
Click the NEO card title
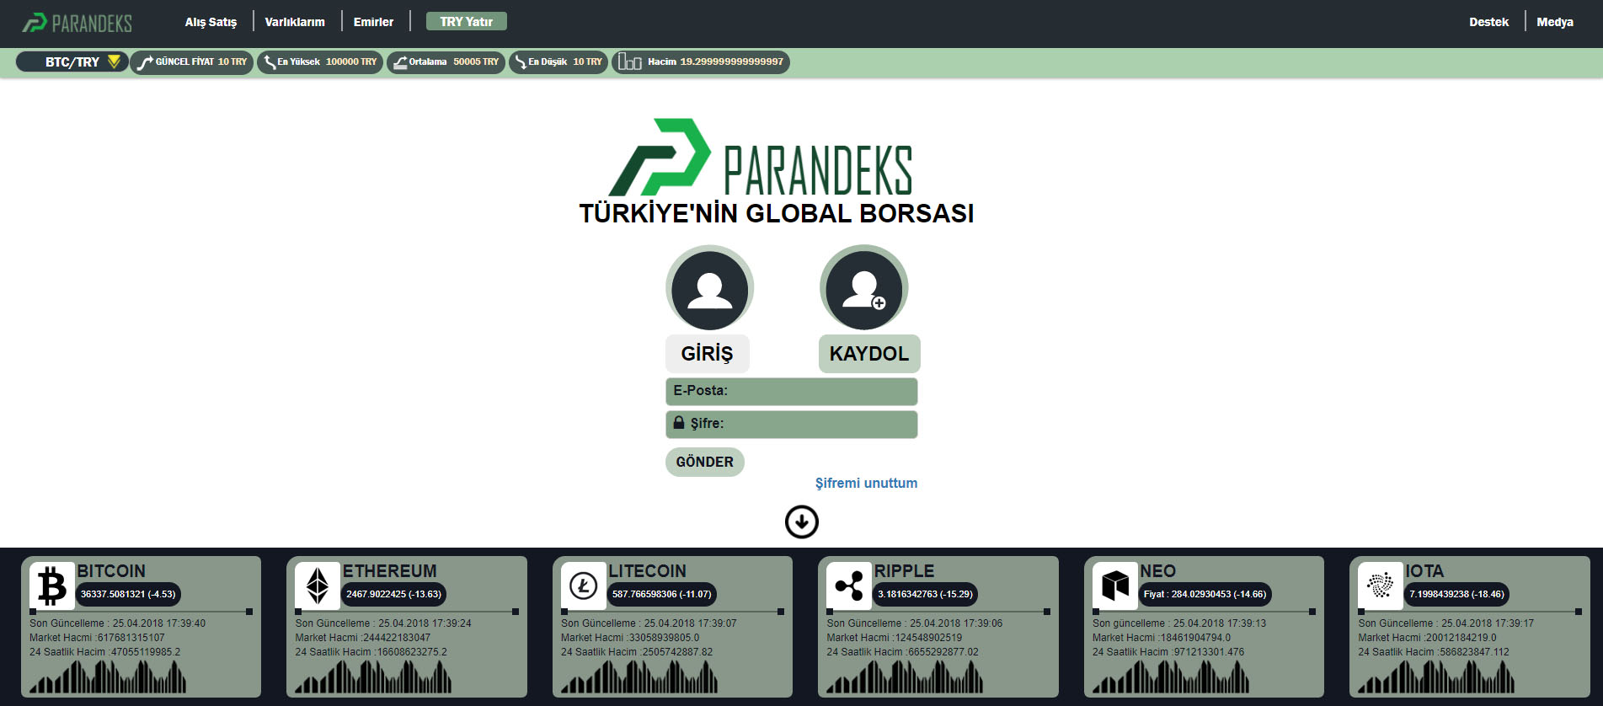[x=1158, y=571]
